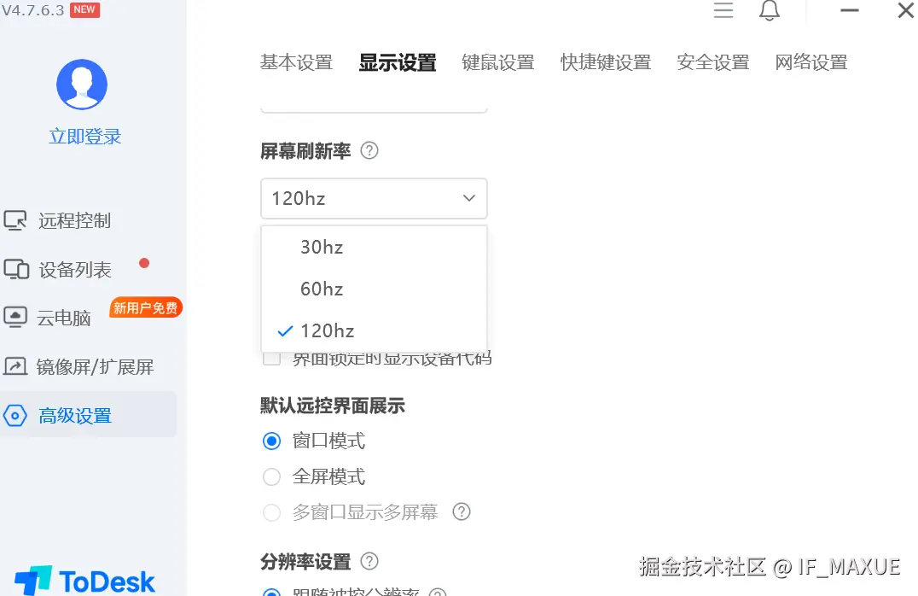The image size is (918, 596).
Task: Open the notification bell icon
Action: click(769, 10)
